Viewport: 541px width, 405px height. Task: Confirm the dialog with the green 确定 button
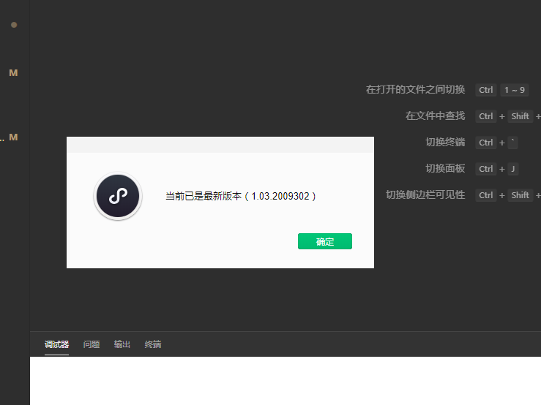324,241
